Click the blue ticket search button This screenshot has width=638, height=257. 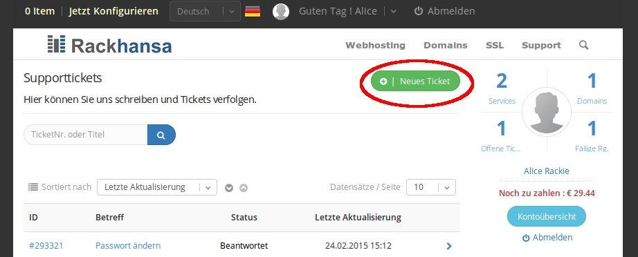(161, 135)
